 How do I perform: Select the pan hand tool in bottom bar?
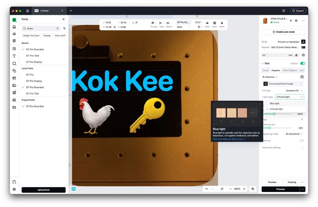click(x=222, y=189)
